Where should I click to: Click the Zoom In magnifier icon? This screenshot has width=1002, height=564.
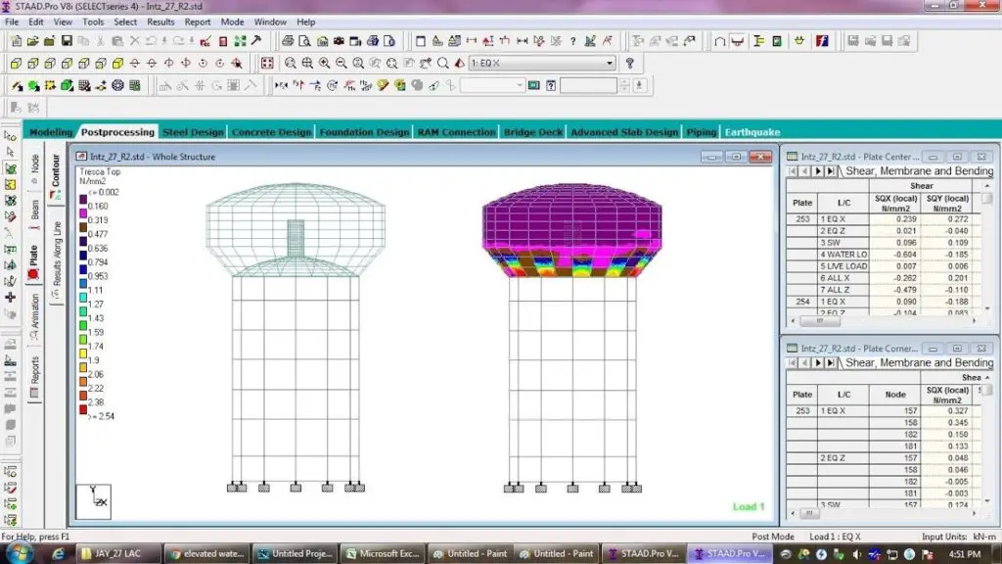pyautogui.click(x=324, y=64)
